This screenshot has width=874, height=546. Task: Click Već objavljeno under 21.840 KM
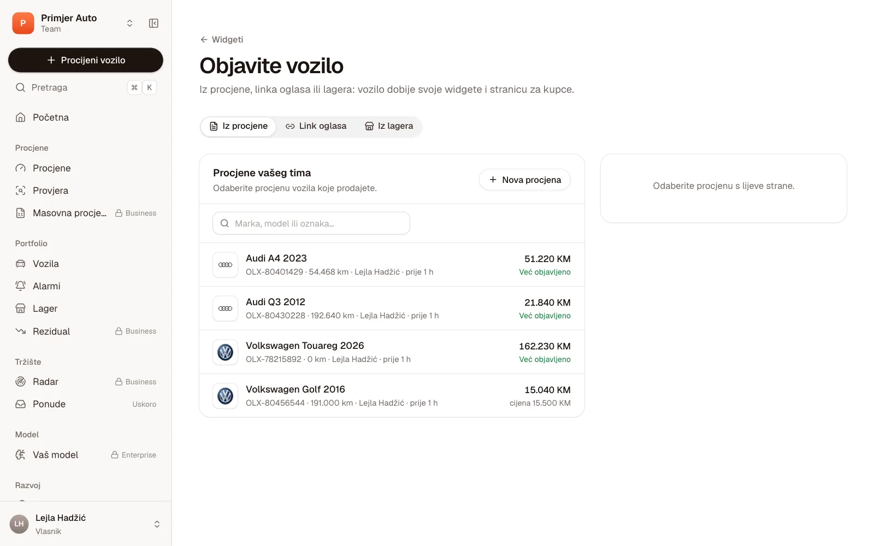click(x=545, y=316)
